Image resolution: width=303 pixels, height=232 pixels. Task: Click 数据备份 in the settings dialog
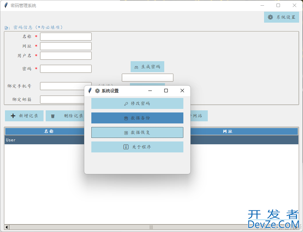(137, 118)
